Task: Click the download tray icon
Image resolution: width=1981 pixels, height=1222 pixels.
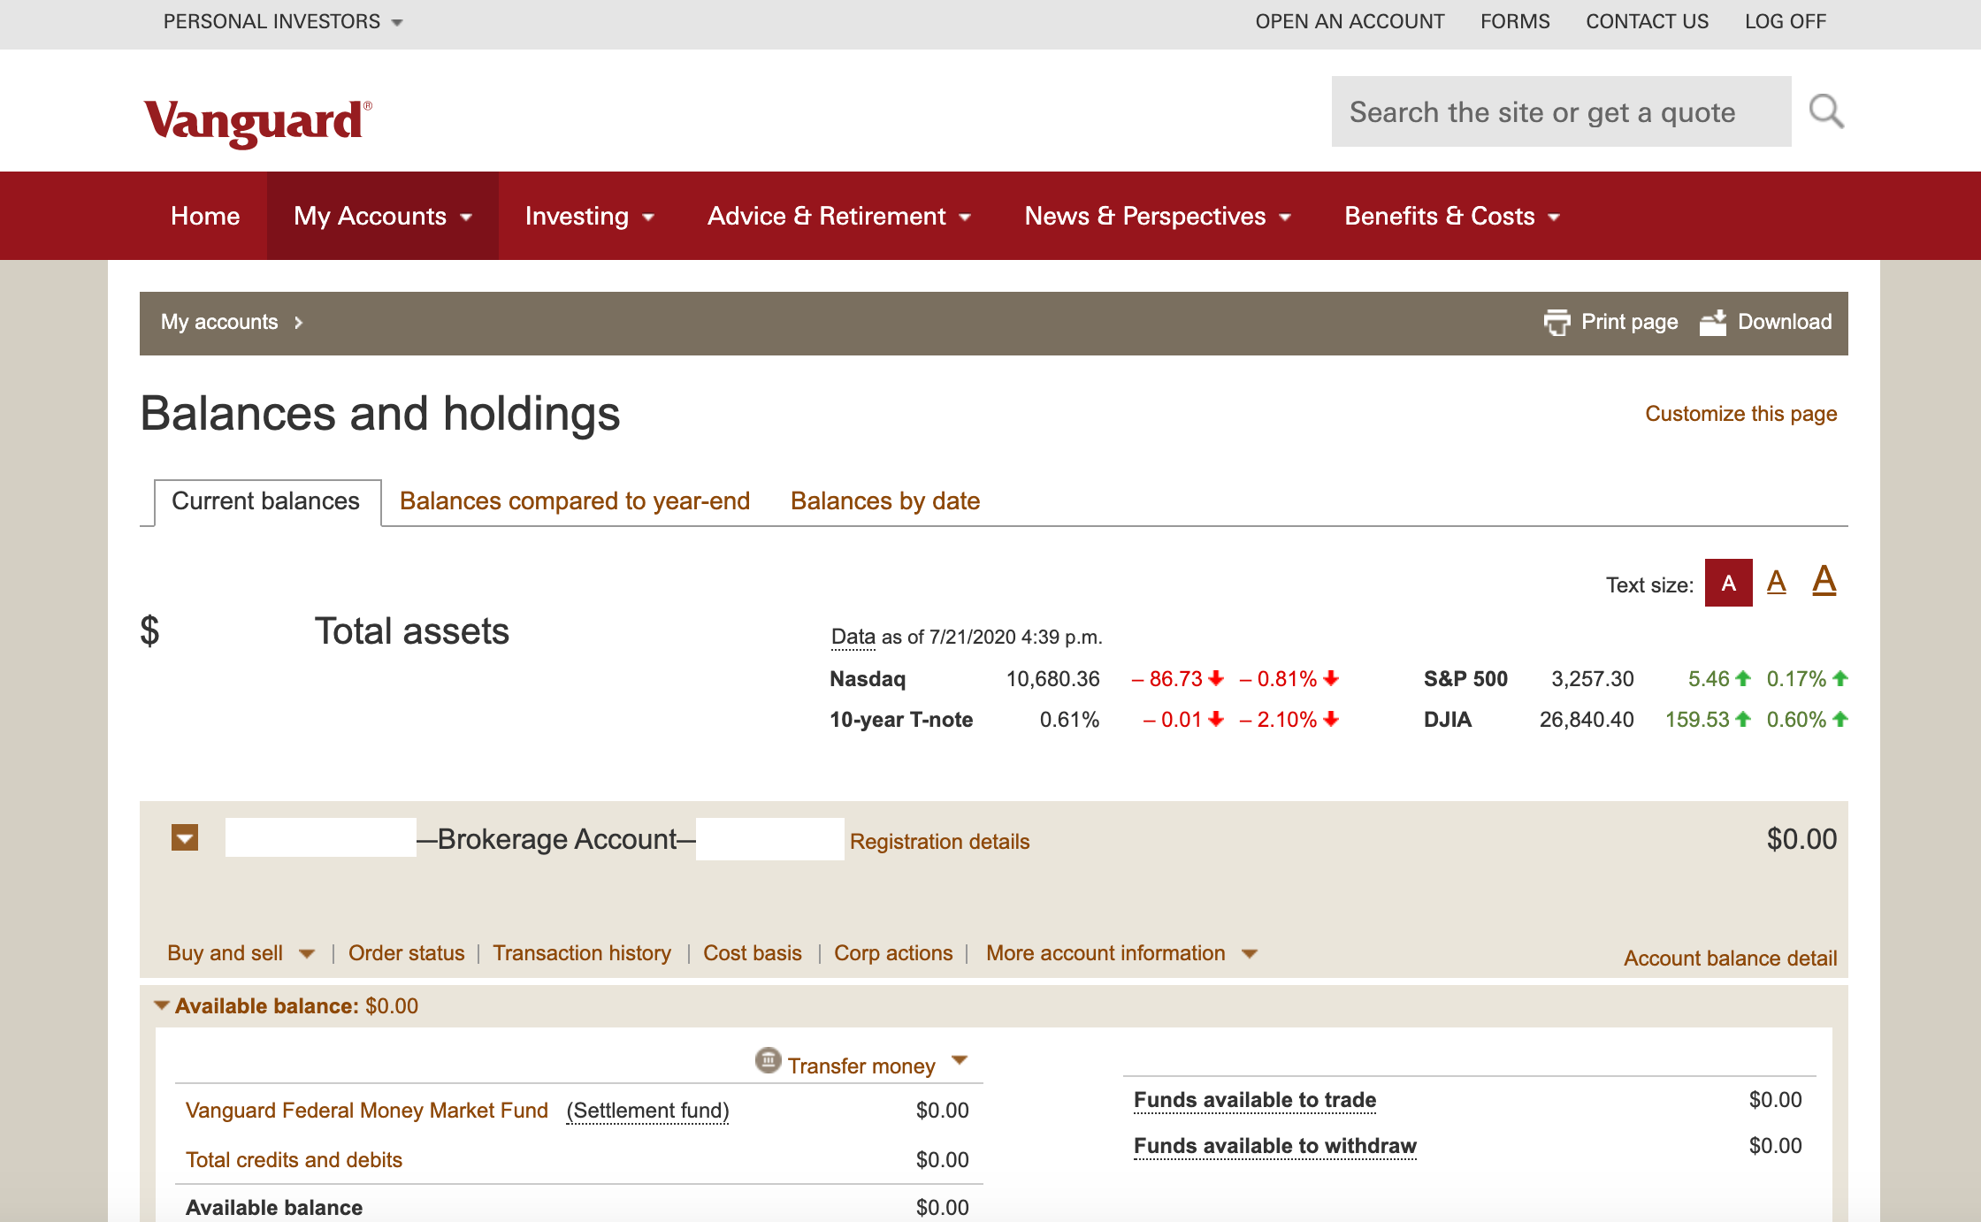Action: [x=1713, y=322]
